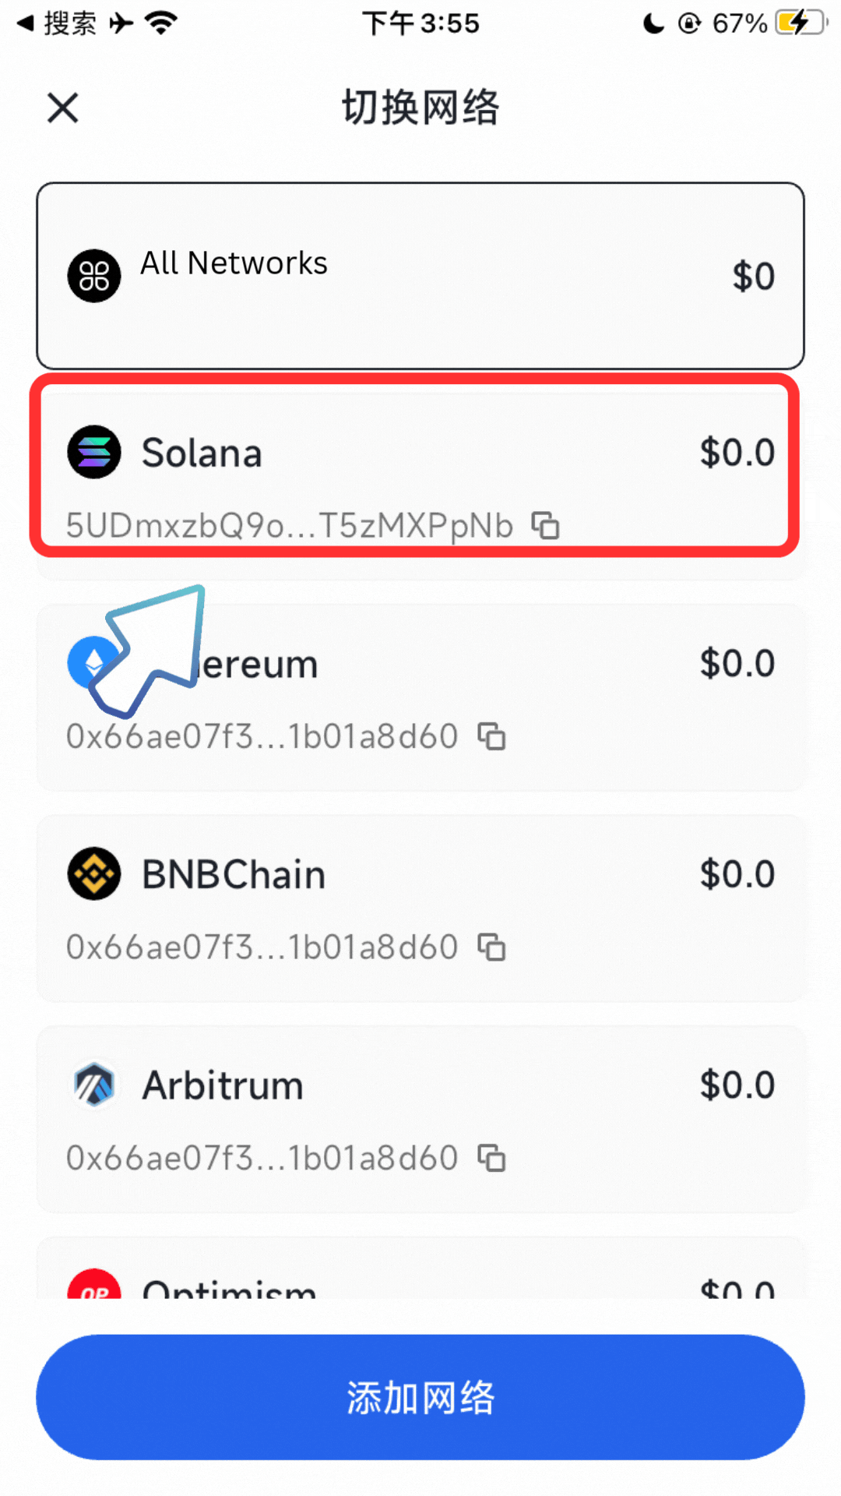Tap the All Networks grid icon
Image resolution: width=841 pixels, height=1496 pixels.
94,276
